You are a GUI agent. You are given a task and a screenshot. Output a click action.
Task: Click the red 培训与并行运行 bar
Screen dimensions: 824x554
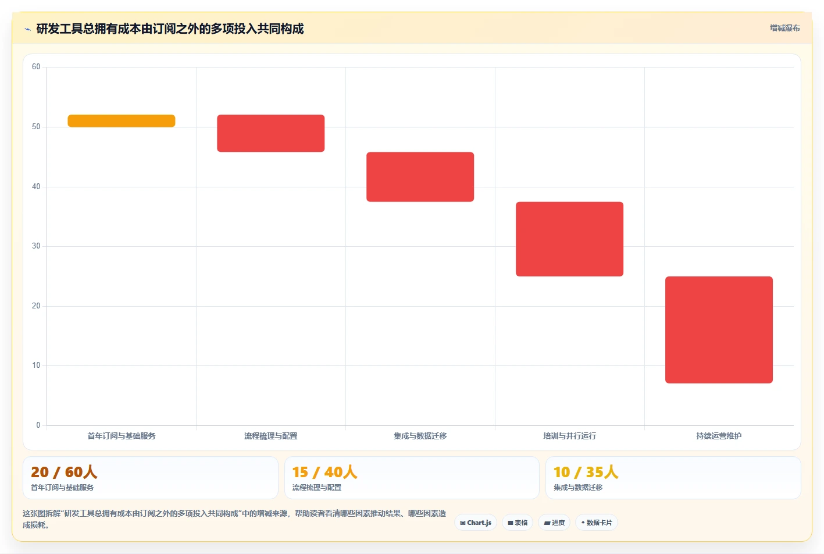click(x=570, y=239)
